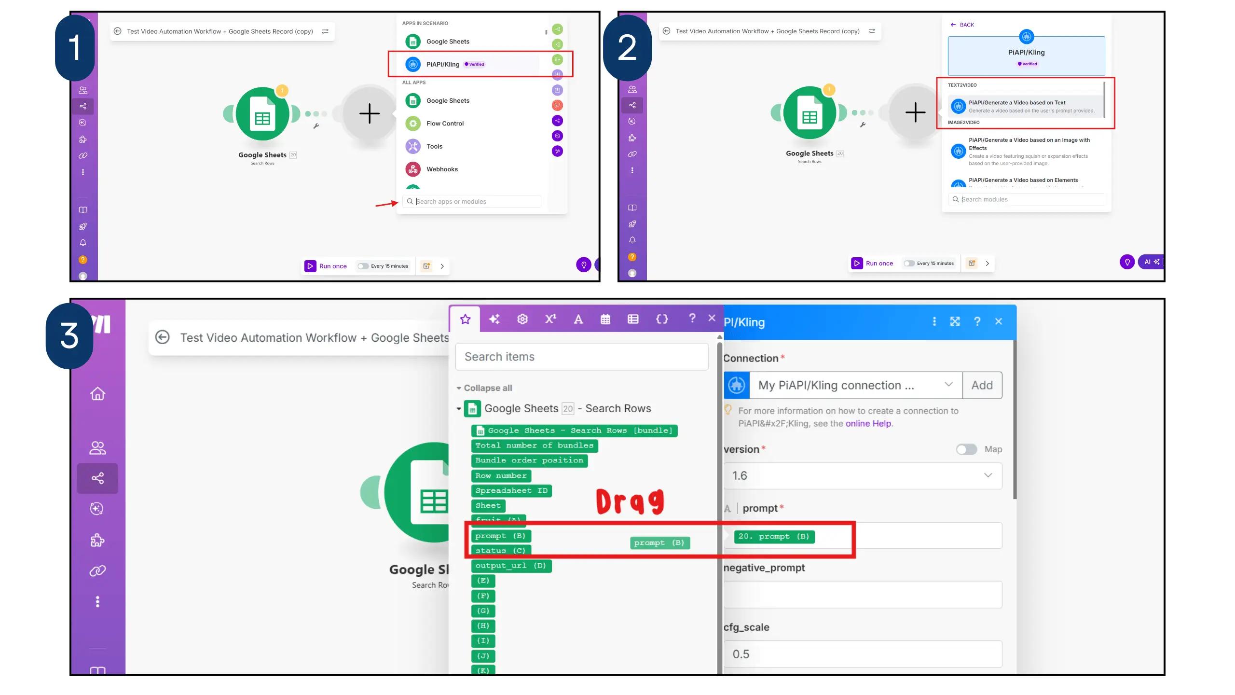Expand the toolbar chevron next to panel 1's schedule icon
This screenshot has height=695, width=1235.
click(x=442, y=266)
